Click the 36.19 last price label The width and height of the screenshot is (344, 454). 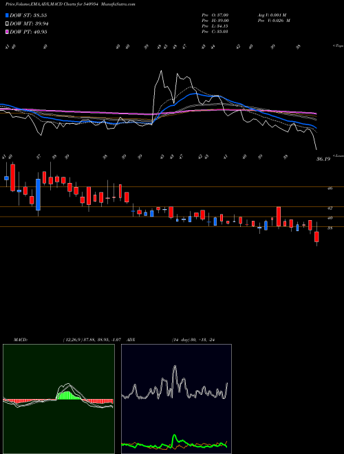pos(323,159)
